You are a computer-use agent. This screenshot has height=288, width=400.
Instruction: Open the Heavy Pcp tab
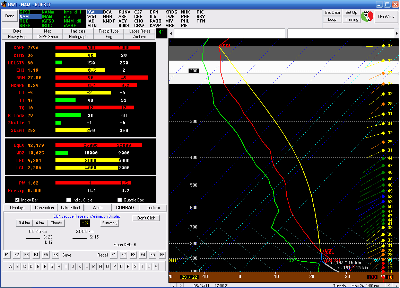point(17,37)
